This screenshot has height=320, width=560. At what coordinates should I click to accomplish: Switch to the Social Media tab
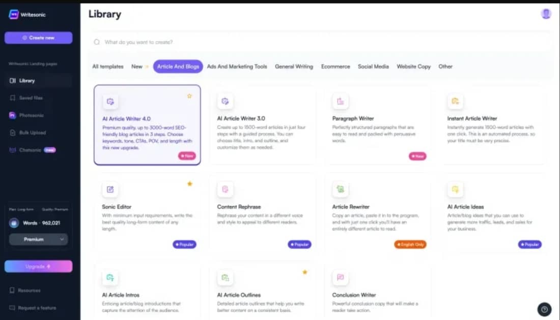coord(373,67)
